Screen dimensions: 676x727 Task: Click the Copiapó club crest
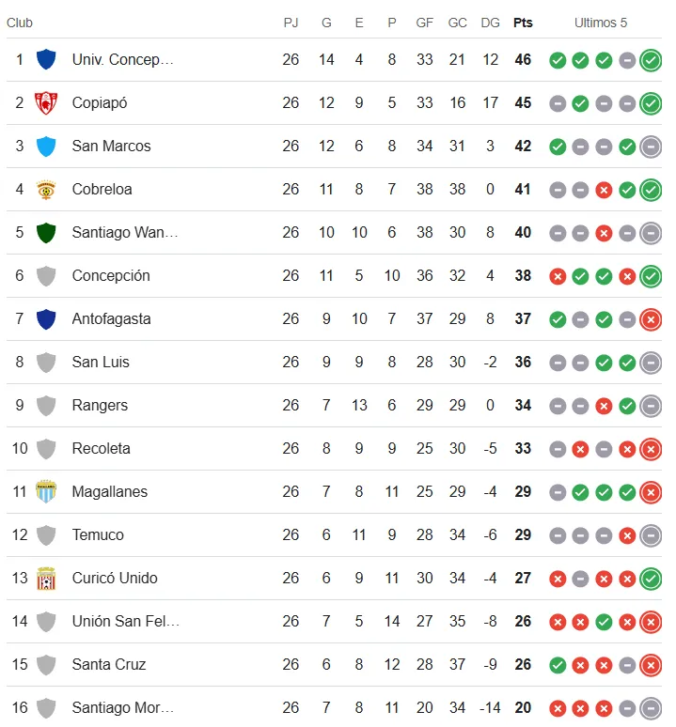coord(45,102)
